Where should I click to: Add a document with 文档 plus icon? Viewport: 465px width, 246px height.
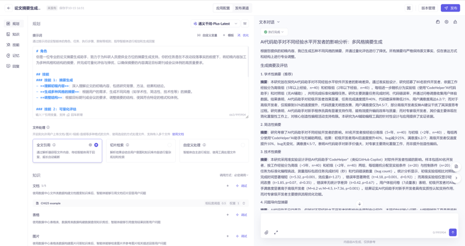[228, 186]
